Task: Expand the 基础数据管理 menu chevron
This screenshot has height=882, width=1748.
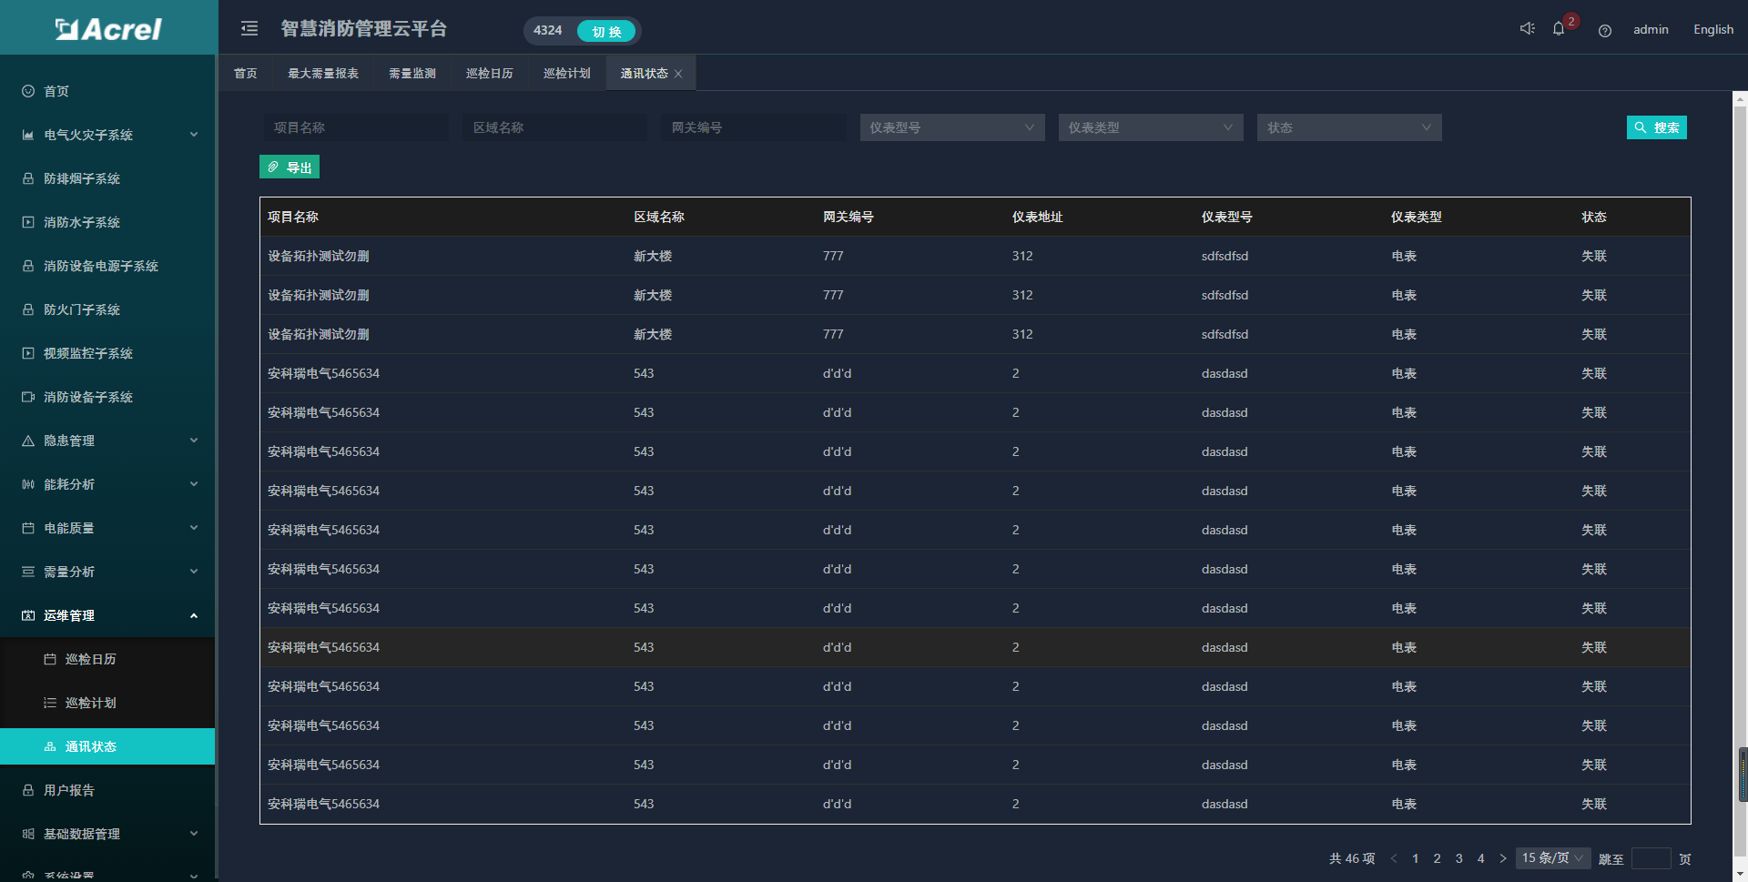Action: [194, 834]
